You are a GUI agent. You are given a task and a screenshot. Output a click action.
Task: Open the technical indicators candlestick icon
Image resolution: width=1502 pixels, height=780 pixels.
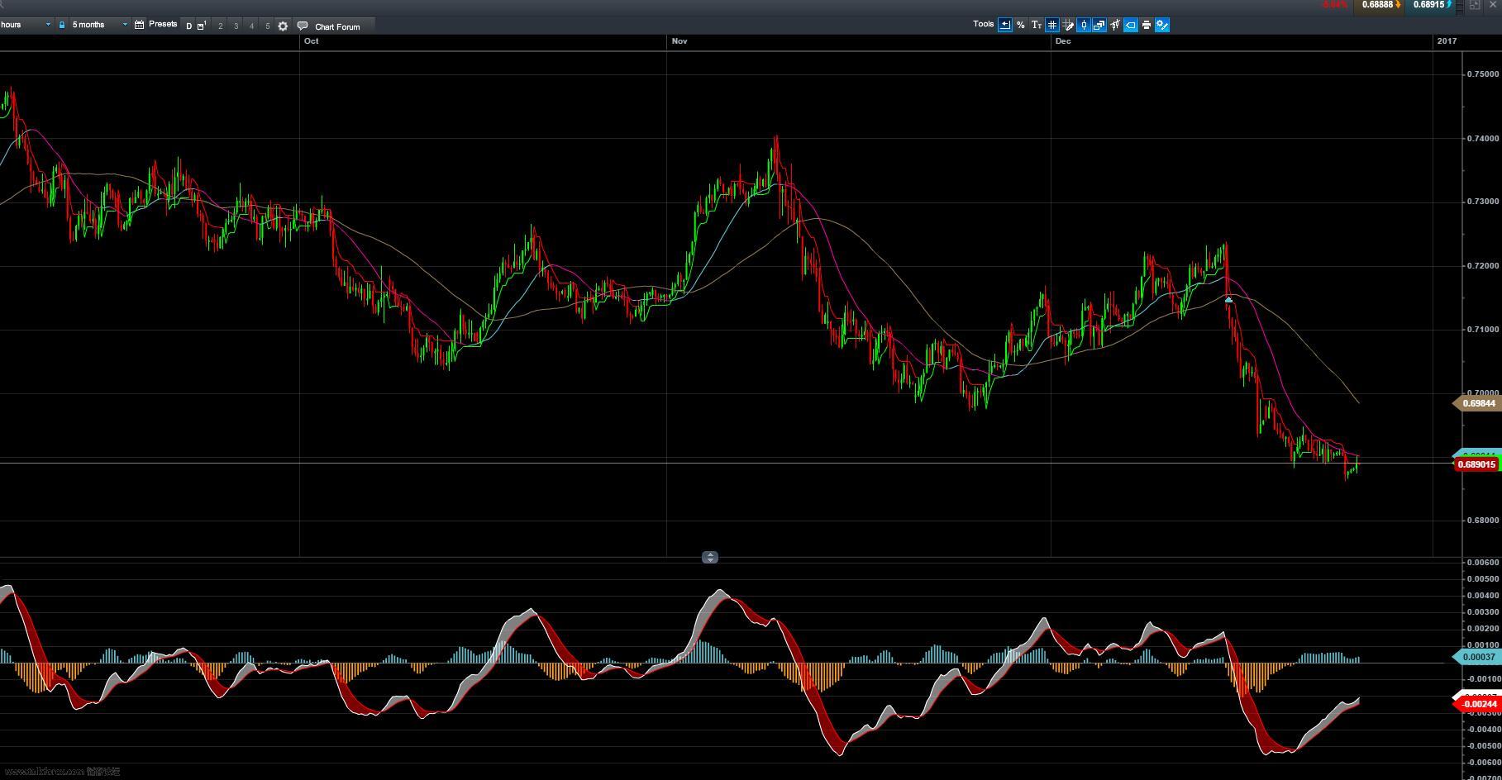1114,25
